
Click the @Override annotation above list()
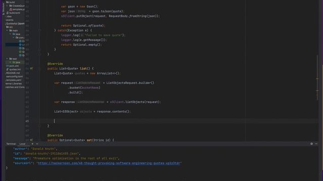(55, 64)
